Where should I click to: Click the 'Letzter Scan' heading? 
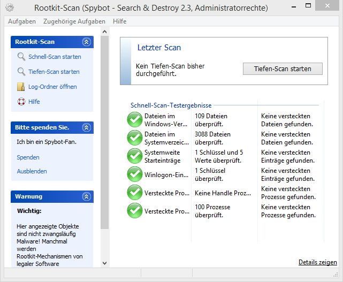tap(159, 48)
